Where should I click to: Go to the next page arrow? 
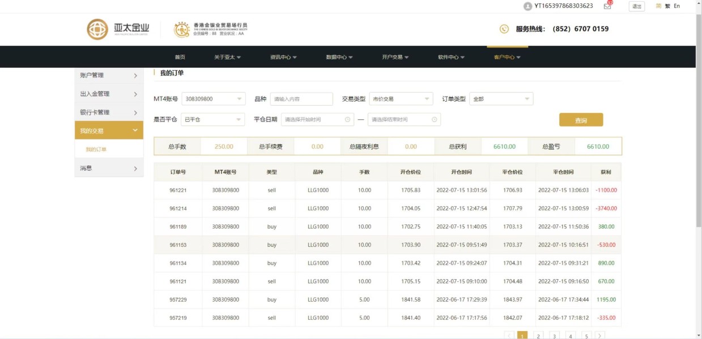(600, 336)
